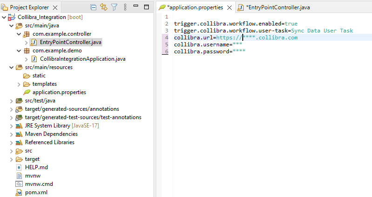Click the src/main/java source folder icon

(x=19, y=26)
